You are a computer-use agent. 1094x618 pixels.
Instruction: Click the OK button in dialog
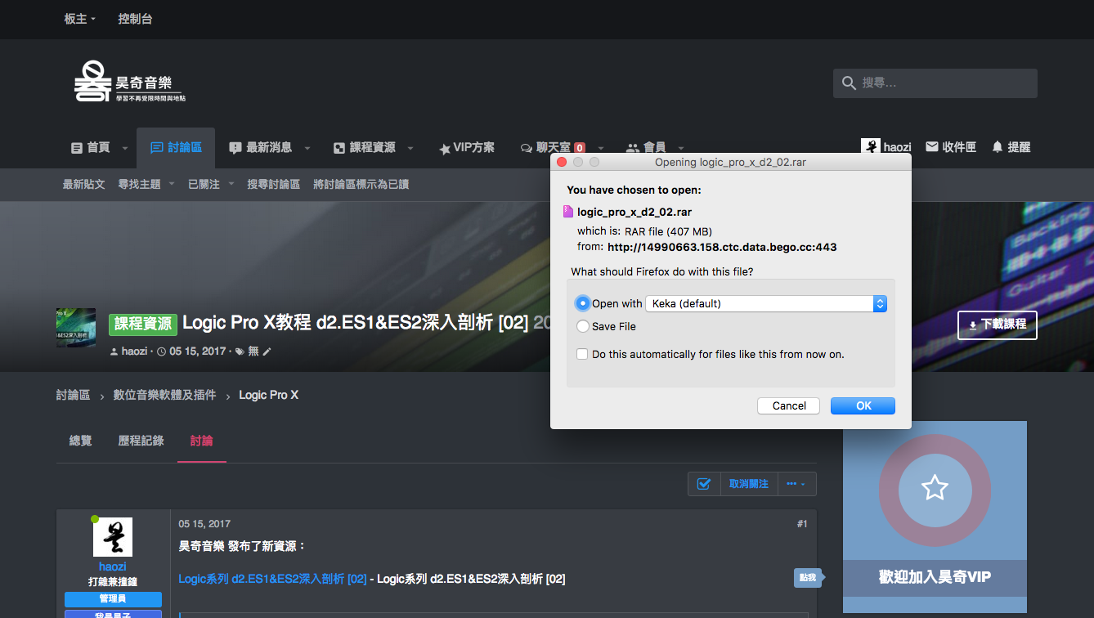tap(863, 406)
